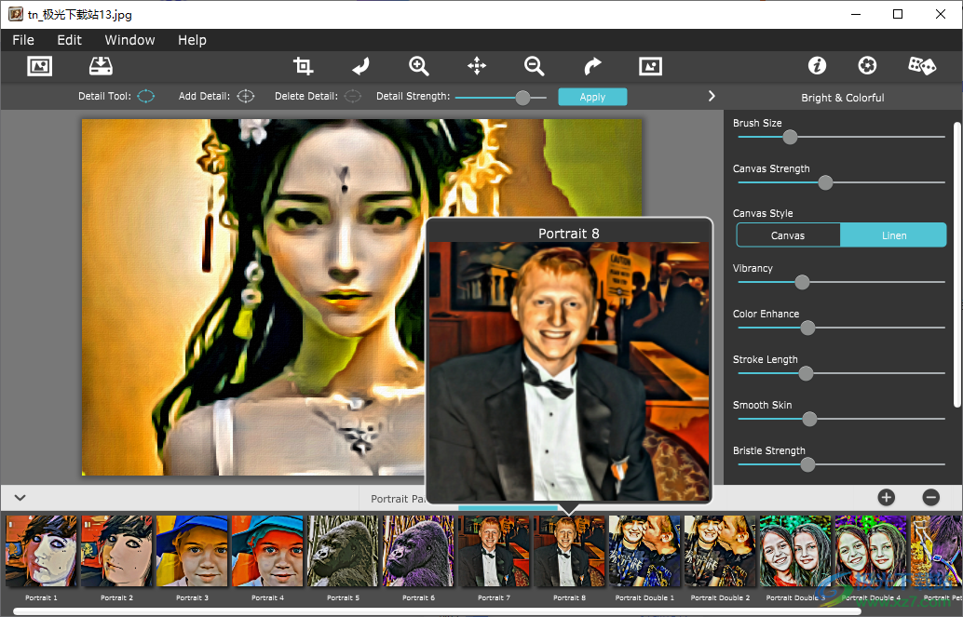
Task: Click the right chevron beside Apply
Action: click(711, 95)
